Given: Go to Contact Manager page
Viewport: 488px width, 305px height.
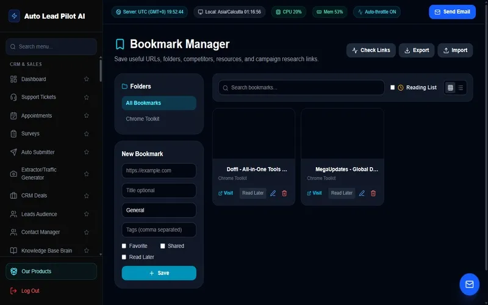Looking at the screenshot, I should pos(40,232).
